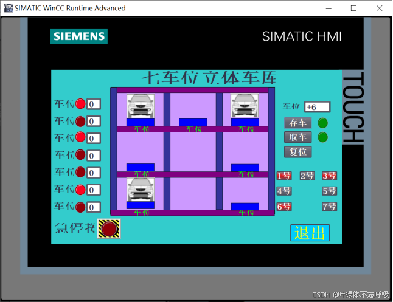Click the 取车 retrieve car button
The width and height of the screenshot is (393, 302).
click(x=297, y=137)
